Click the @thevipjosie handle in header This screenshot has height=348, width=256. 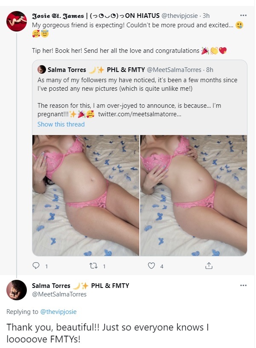pos(181,15)
